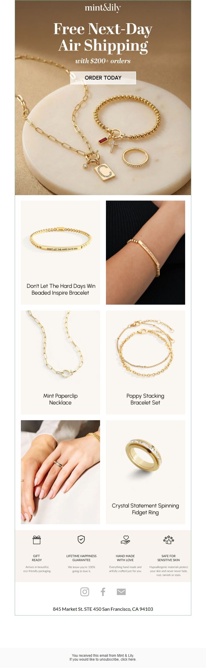This screenshot has width=206, height=668.
Task: Click the 845 Market St. address text
Action: point(103,609)
